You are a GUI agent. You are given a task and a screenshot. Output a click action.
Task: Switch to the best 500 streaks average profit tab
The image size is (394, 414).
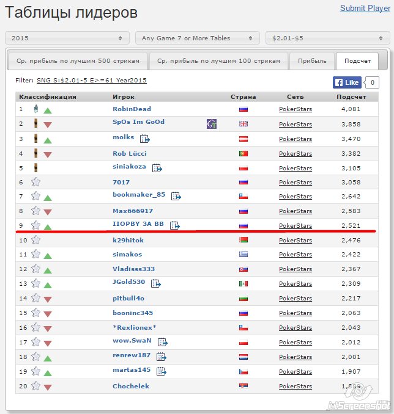[x=78, y=61]
